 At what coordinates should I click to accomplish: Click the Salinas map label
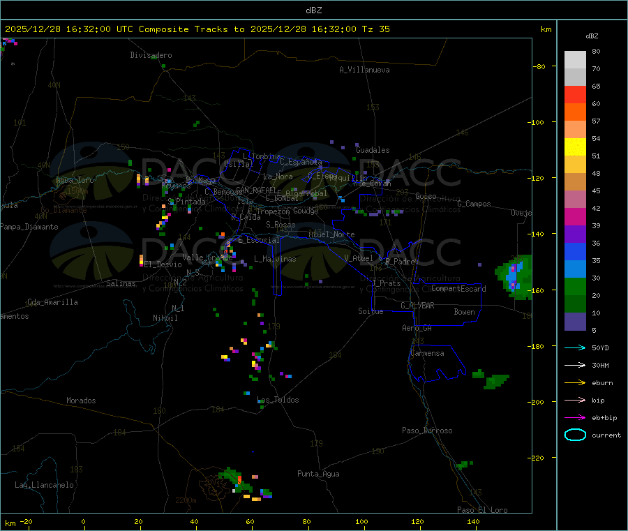(121, 283)
